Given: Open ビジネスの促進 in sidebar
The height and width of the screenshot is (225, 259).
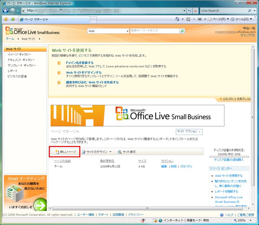Looking at the screenshot, I should [x=17, y=76].
